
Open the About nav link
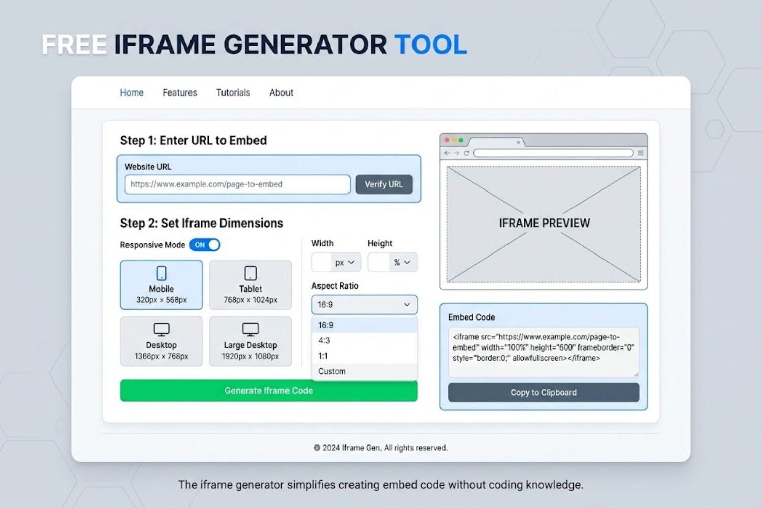click(x=281, y=92)
